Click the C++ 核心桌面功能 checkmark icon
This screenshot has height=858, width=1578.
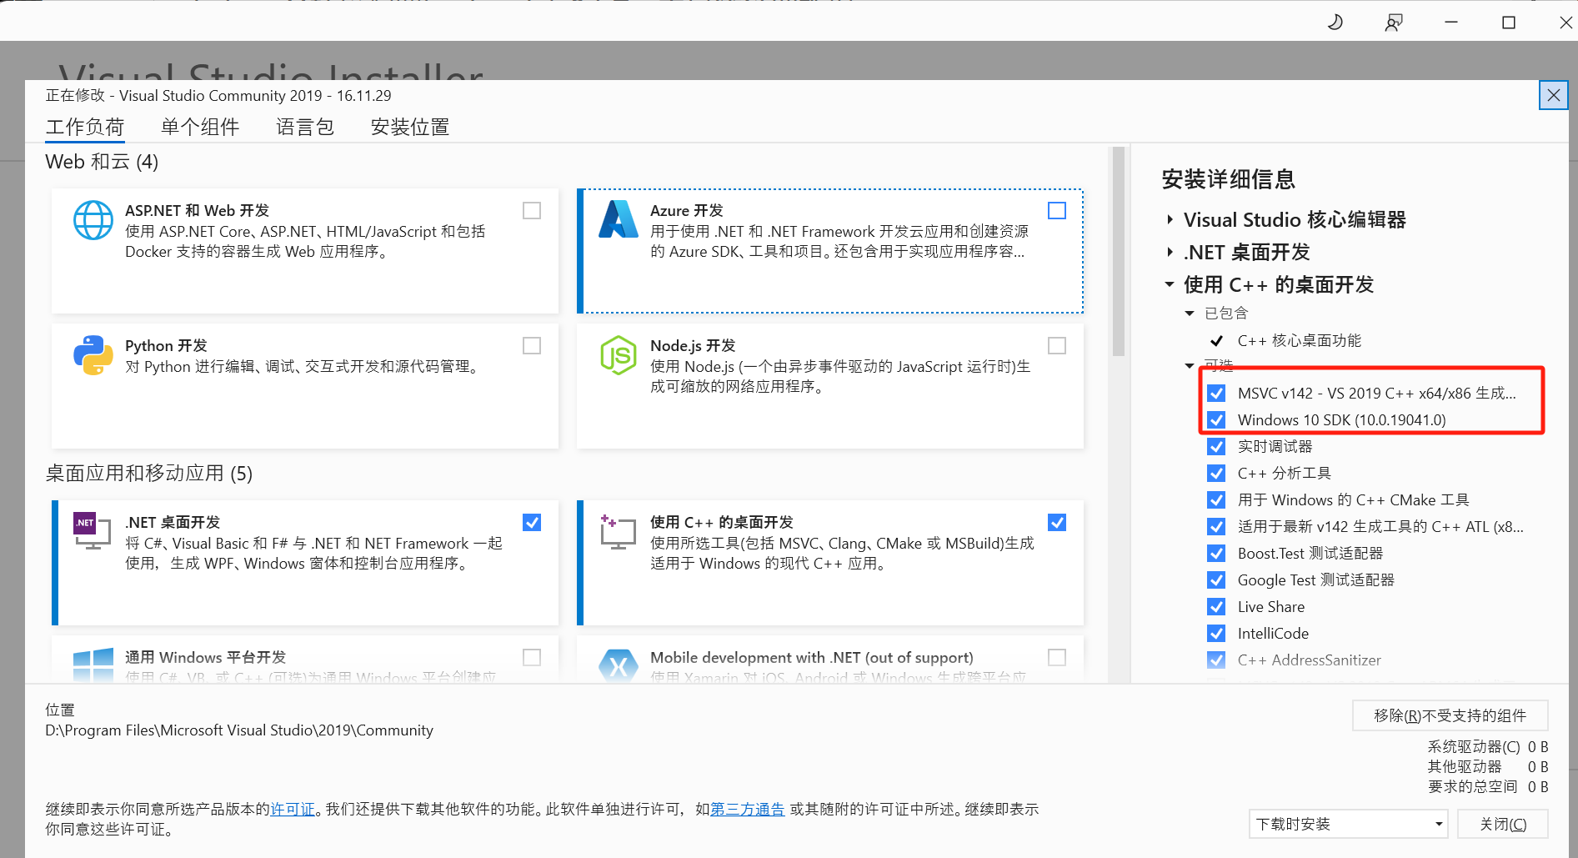point(1217,340)
